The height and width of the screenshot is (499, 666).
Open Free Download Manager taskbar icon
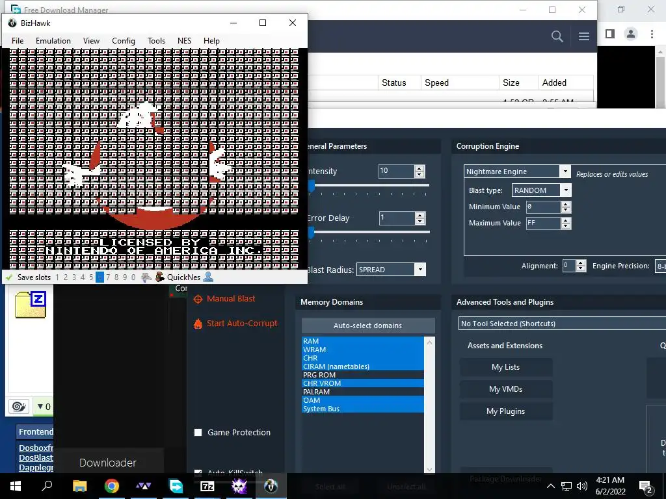(176, 486)
